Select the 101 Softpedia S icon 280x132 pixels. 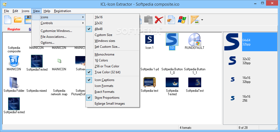coord(172,39)
